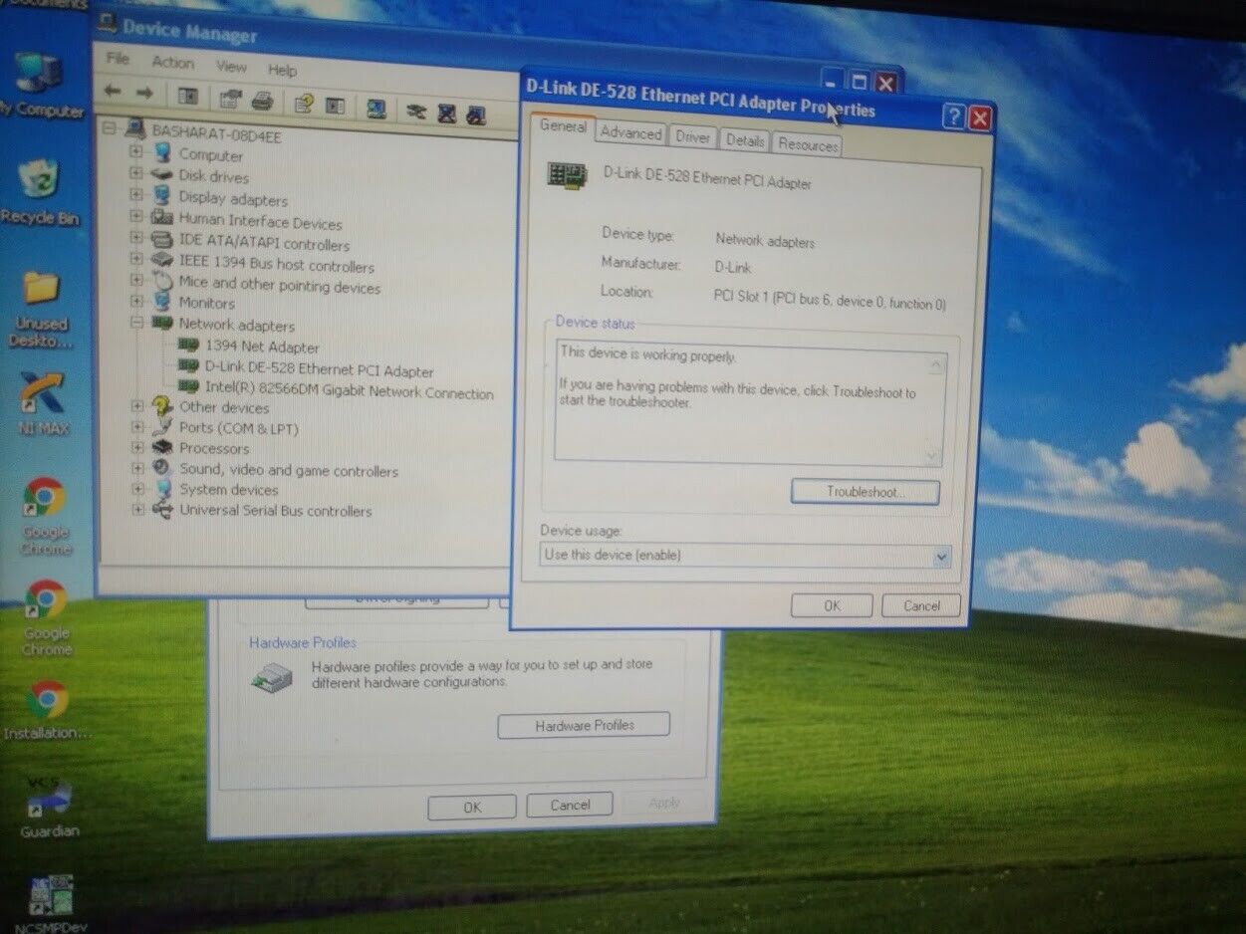This screenshot has width=1246, height=934.
Task: Select the NCSMPDev desktop icon
Action: (x=49, y=904)
